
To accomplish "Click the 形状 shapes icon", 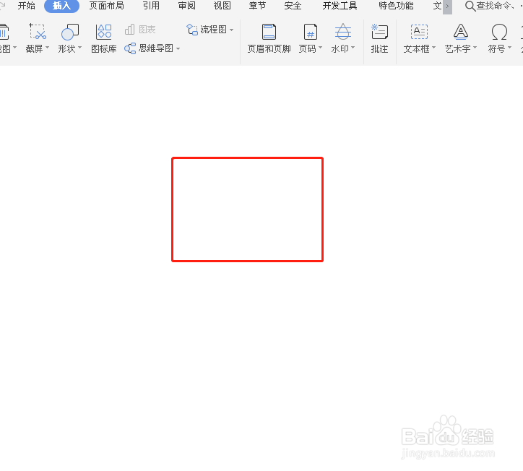I will click(x=70, y=32).
